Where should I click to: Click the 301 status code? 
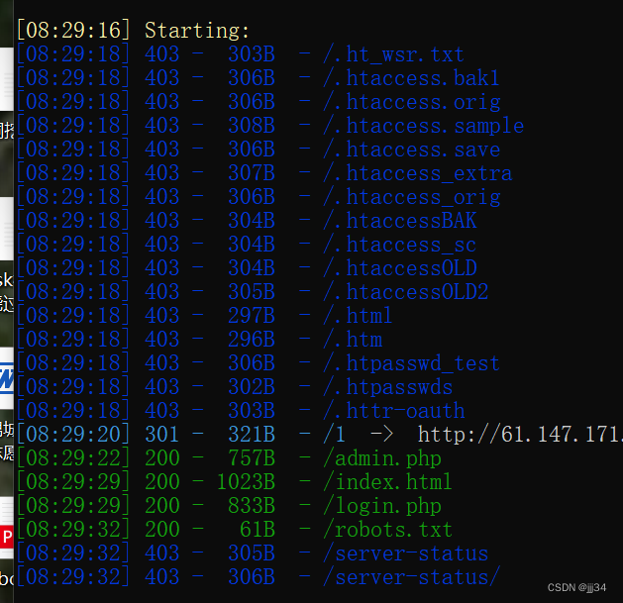pyautogui.click(x=162, y=435)
